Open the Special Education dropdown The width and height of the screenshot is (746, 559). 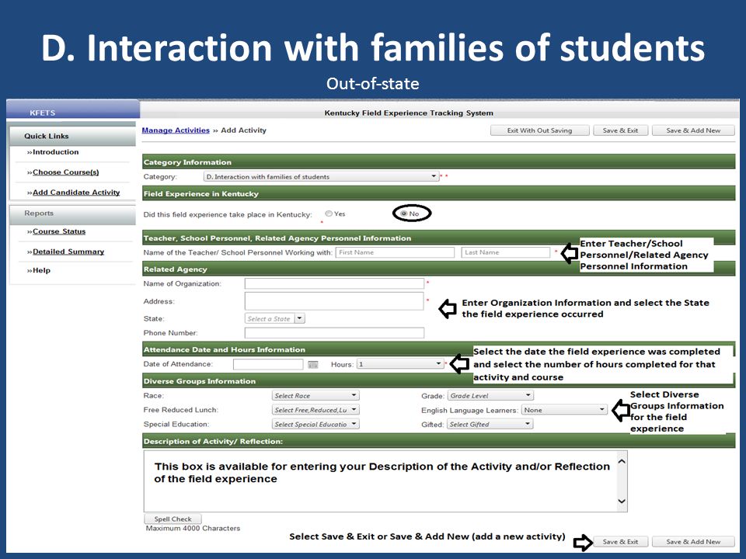(x=315, y=424)
